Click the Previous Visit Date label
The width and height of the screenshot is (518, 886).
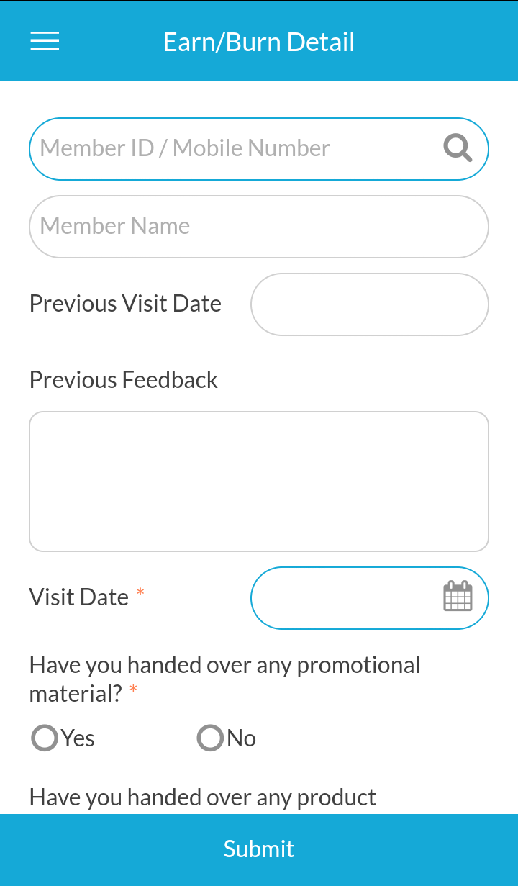[x=125, y=304]
